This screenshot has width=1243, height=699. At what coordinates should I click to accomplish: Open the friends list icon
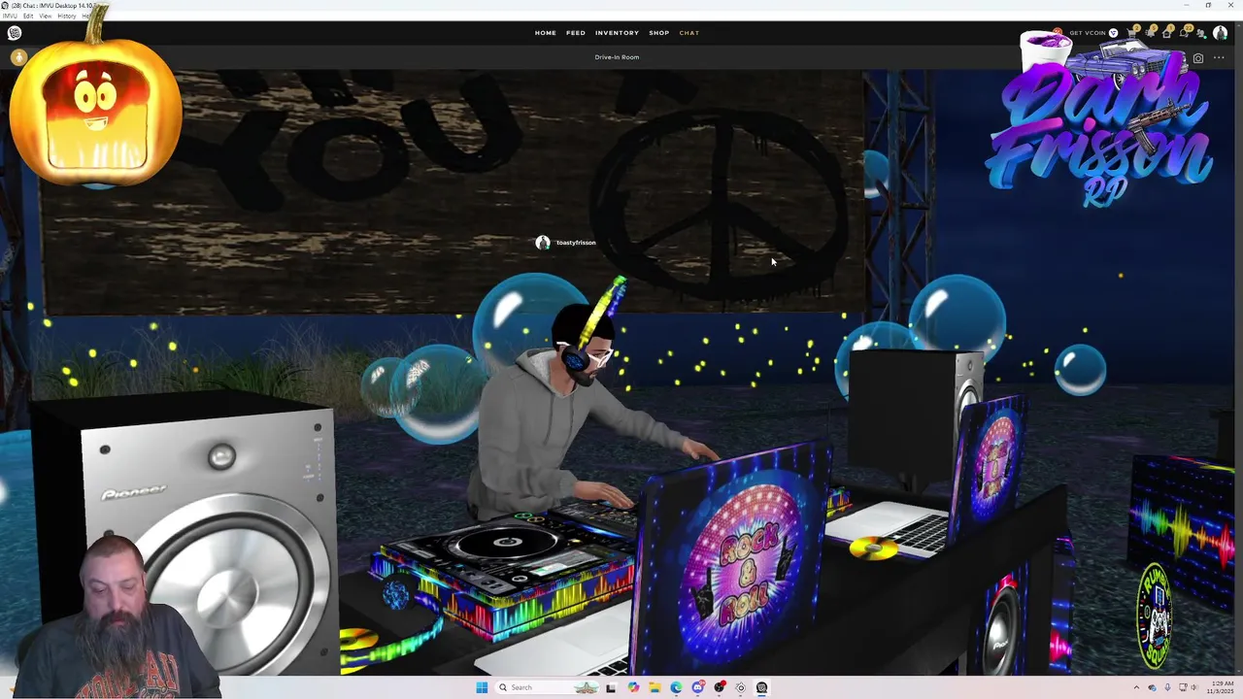(1201, 33)
